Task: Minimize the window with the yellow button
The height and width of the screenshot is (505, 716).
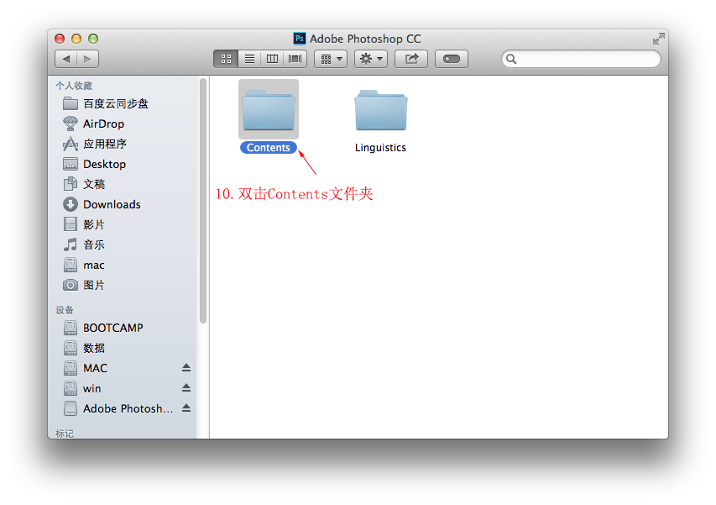Action: tap(76, 39)
